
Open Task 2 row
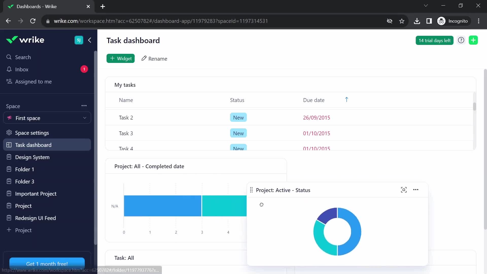[289, 117]
